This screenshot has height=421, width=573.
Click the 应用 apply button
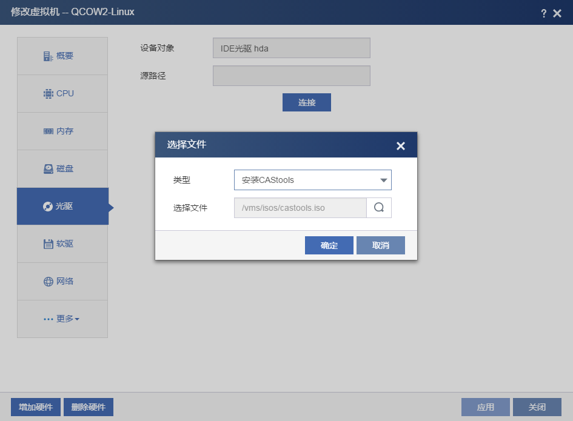pyautogui.click(x=485, y=407)
